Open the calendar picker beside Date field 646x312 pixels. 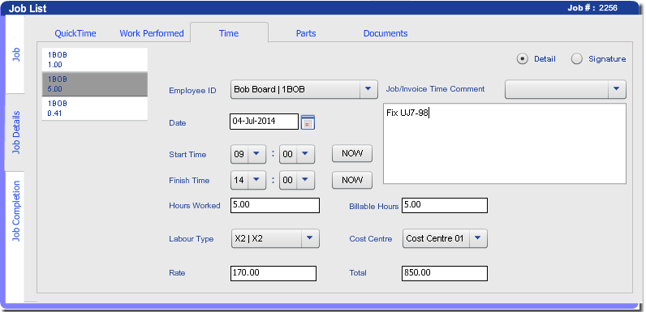point(308,122)
